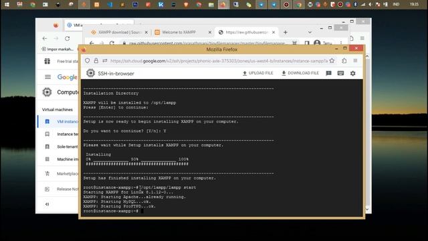The width and height of the screenshot is (428, 241).
Task: Open hamburger menu in the SSH Firefox window
Action: click(x=355, y=61)
